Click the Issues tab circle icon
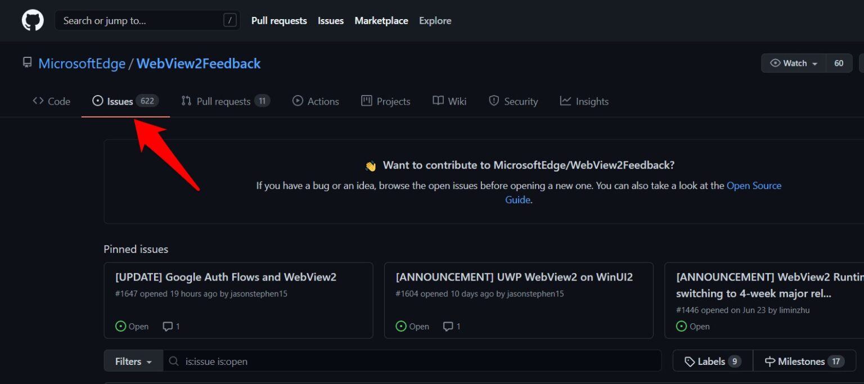864x384 pixels. point(98,101)
